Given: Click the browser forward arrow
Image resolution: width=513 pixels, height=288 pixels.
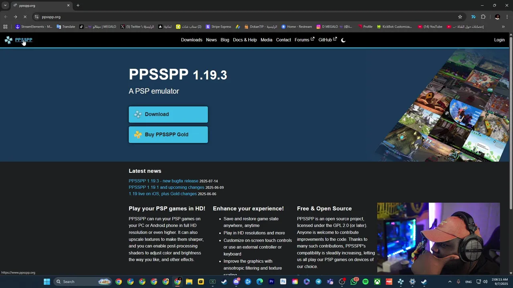Looking at the screenshot, I should tap(15, 17).
